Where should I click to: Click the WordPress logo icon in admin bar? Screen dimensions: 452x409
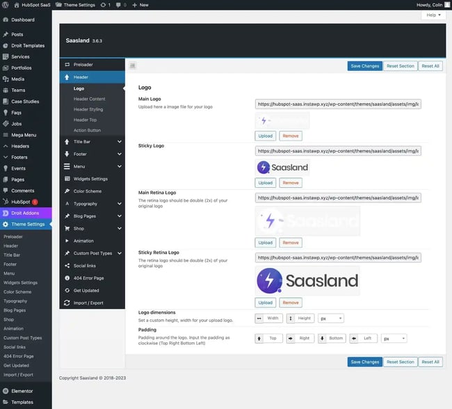pos(5,5)
